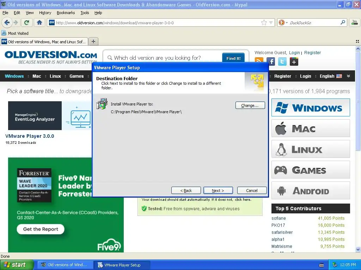Click the system tray keyboard icon

(x=322, y=265)
